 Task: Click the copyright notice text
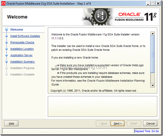click(94, 91)
